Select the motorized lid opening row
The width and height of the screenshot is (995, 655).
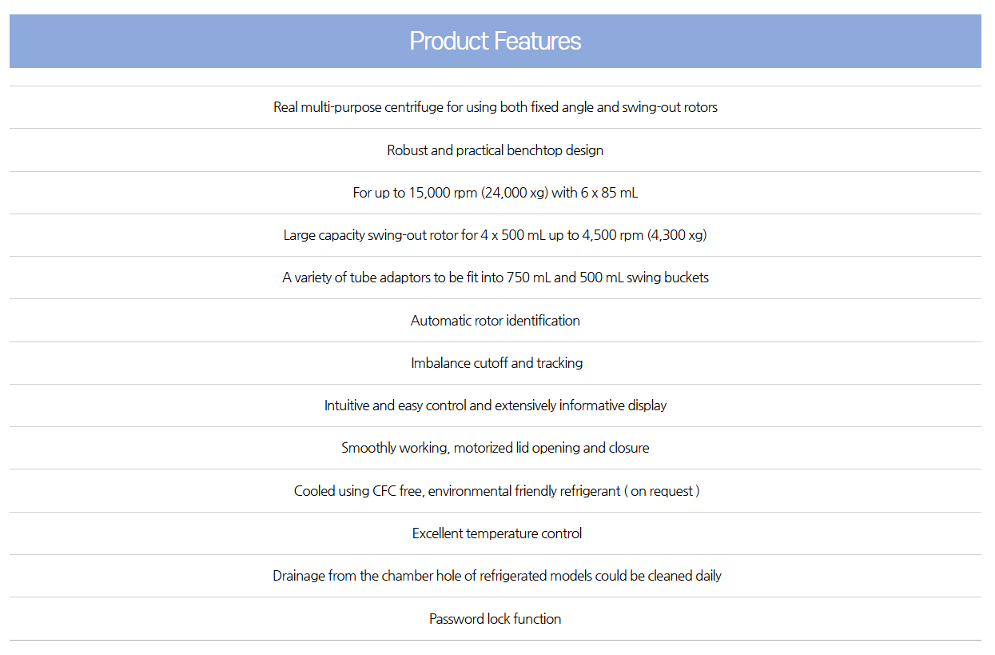coord(496,448)
